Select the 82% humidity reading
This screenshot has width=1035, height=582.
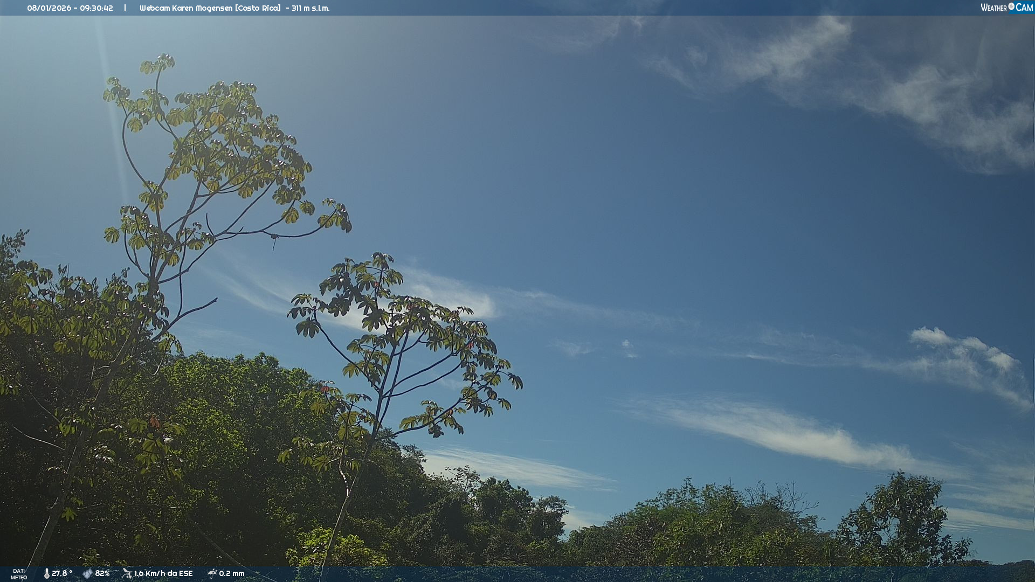coord(102,573)
